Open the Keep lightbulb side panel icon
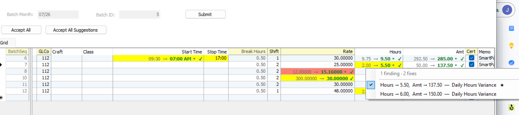The image size is (519, 115). 511,45
